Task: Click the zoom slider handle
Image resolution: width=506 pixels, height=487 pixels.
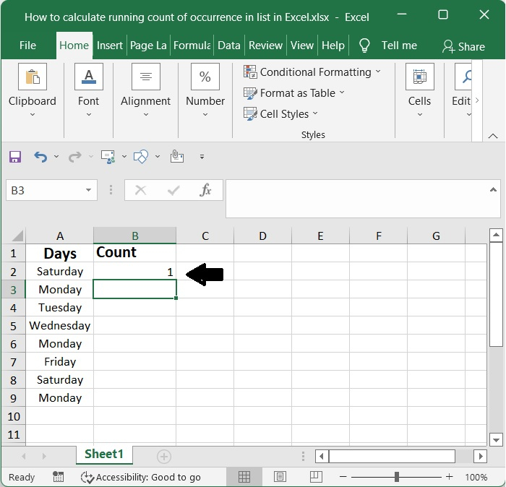Action: coord(396,477)
